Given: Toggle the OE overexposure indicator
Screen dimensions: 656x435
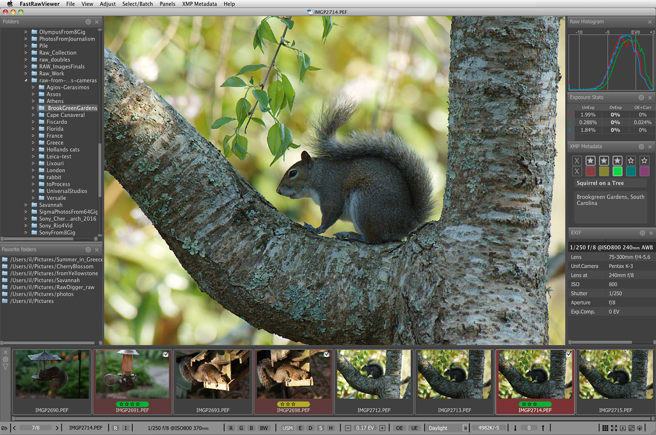Looking at the screenshot, I should pos(399,428).
